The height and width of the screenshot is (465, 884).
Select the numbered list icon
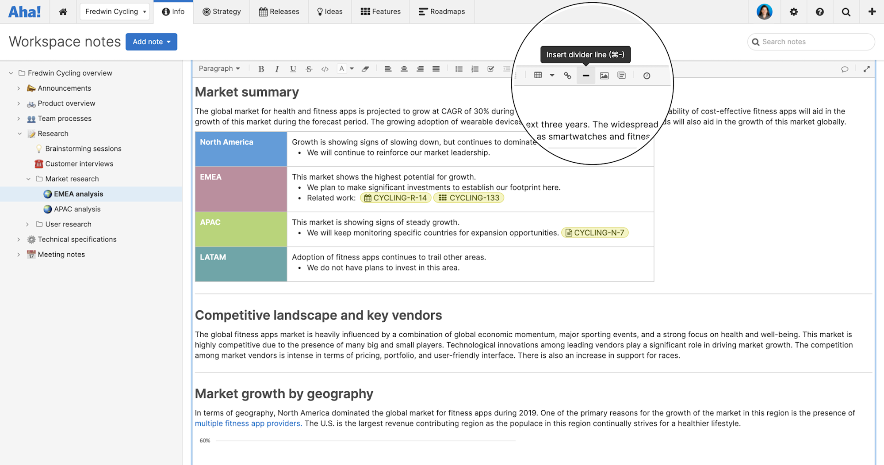(x=475, y=69)
